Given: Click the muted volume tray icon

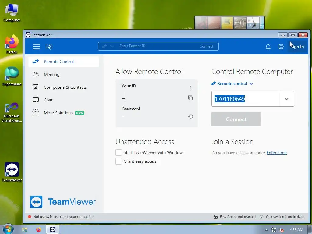Looking at the screenshot, I should tap(281, 230).
